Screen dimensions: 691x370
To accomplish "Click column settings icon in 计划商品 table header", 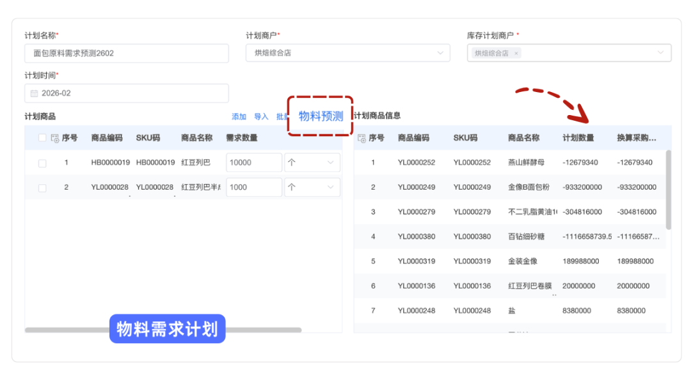I will point(55,138).
